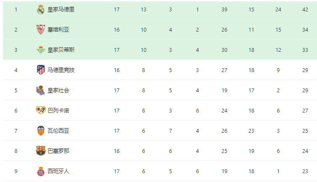Open the 塞维利亚 team link
Image resolution: width=317 pixels, height=182 pixels.
pyautogui.click(x=59, y=30)
